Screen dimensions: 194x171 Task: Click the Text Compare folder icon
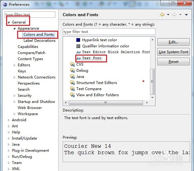[x=72, y=89]
